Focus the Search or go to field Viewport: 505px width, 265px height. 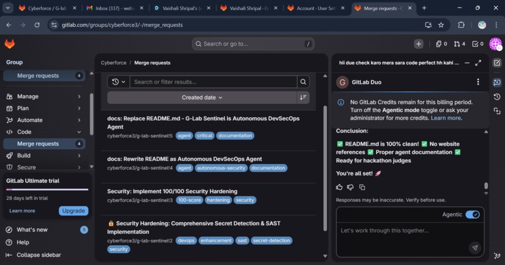point(253,44)
